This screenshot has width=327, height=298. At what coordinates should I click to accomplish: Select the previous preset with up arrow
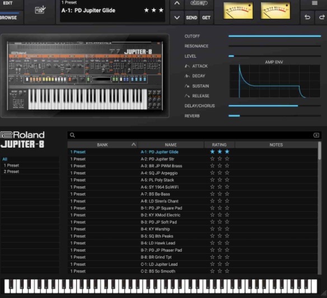point(177,3)
